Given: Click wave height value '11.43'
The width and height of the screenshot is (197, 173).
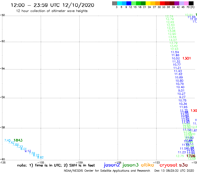Looking at the screenshot, I should click(178, 71).
